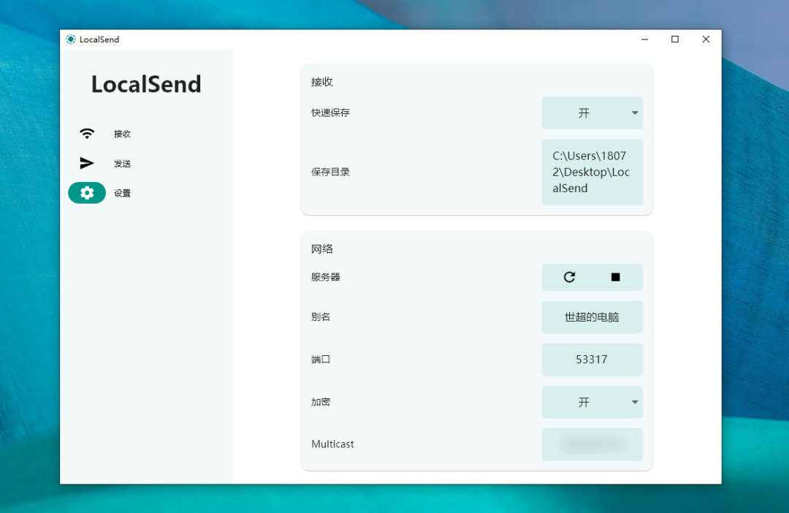The image size is (789, 513).
Task: Open the 加密 dropdown
Action: click(592, 402)
